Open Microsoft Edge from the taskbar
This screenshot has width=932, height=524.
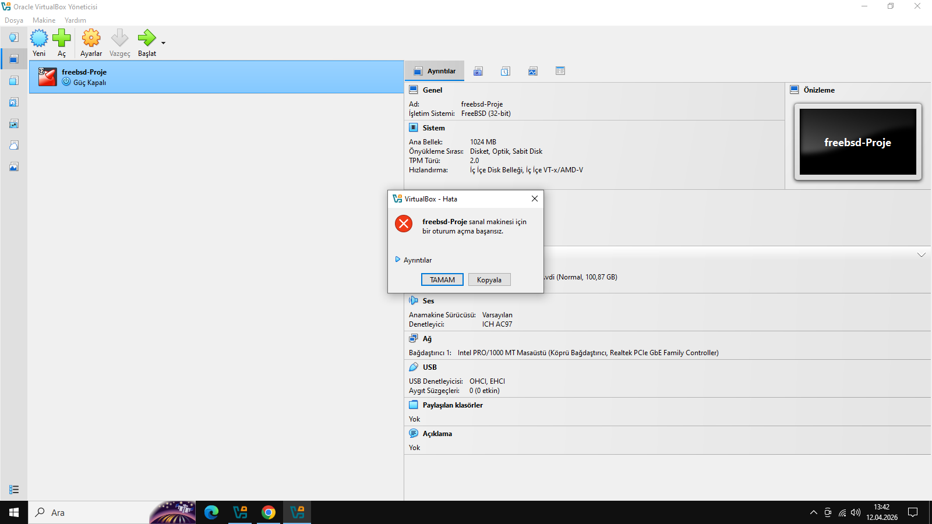[211, 512]
